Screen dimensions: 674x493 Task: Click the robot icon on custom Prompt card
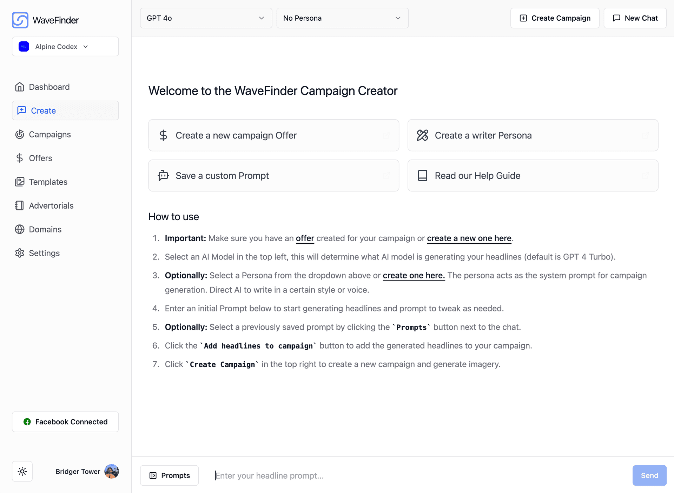(x=163, y=175)
